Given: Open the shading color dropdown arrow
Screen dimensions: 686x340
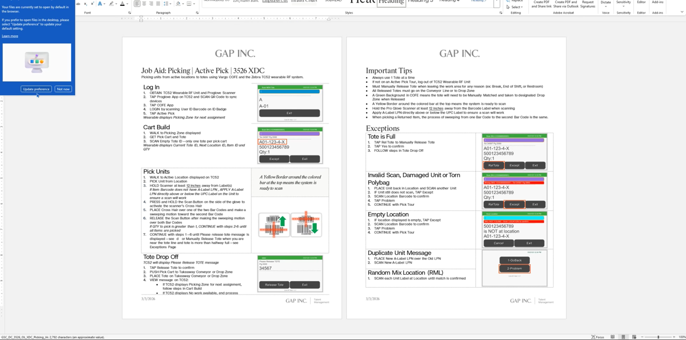Looking at the screenshot, I should (183, 4).
